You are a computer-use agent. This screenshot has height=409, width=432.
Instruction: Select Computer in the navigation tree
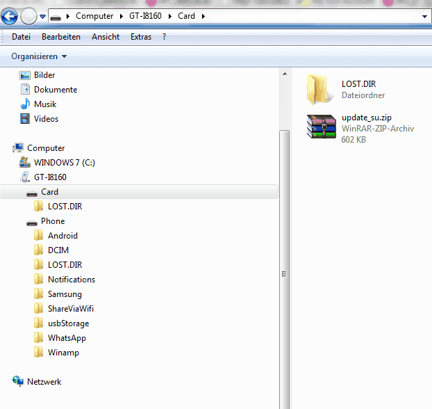pyautogui.click(x=46, y=148)
